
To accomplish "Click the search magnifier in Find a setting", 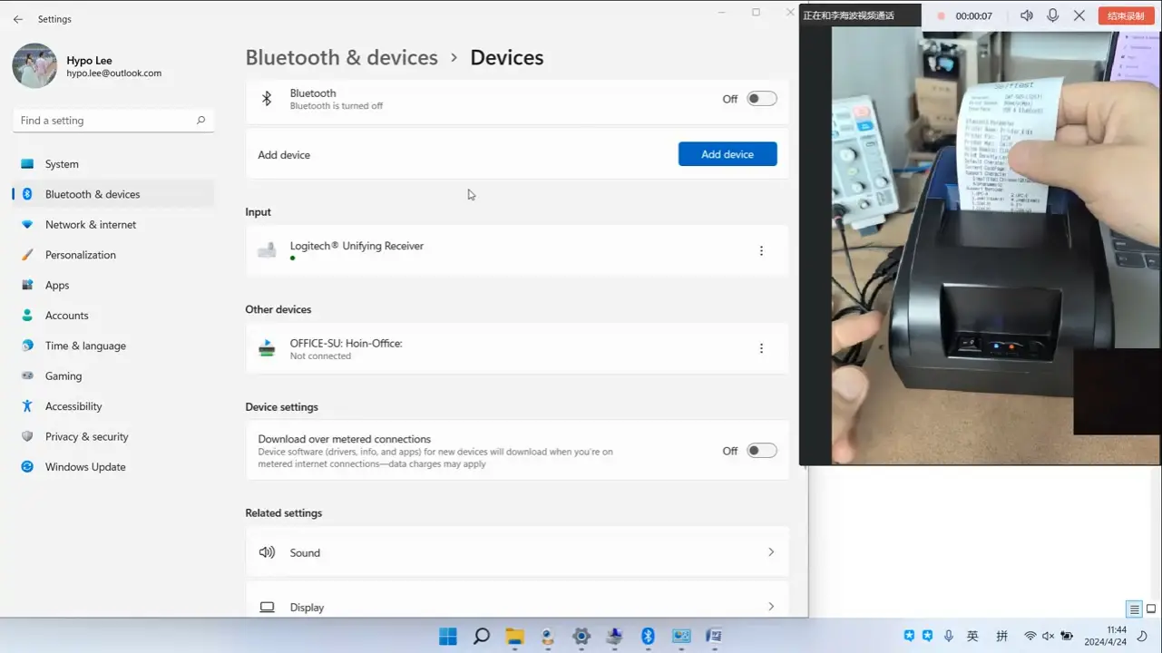I will (200, 121).
